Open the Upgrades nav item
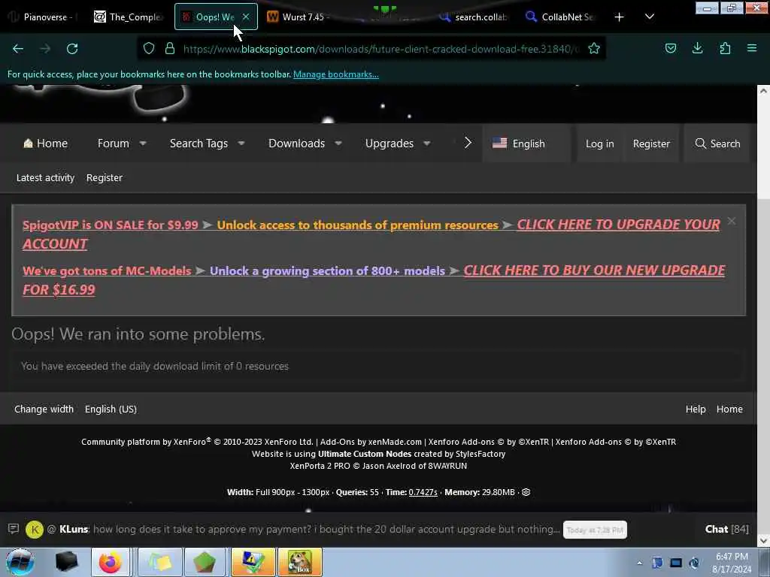 point(390,143)
